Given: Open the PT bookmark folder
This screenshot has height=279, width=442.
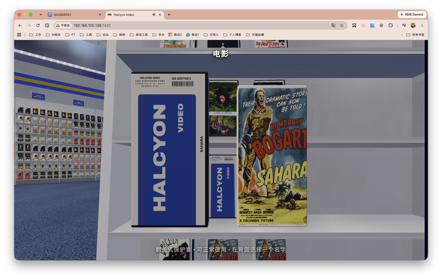Looking at the screenshot, I should pos(70,35).
